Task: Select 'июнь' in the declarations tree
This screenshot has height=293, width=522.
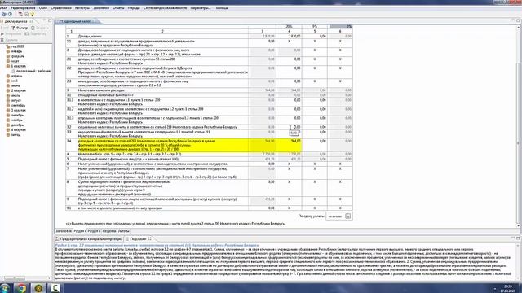Action: (15, 85)
